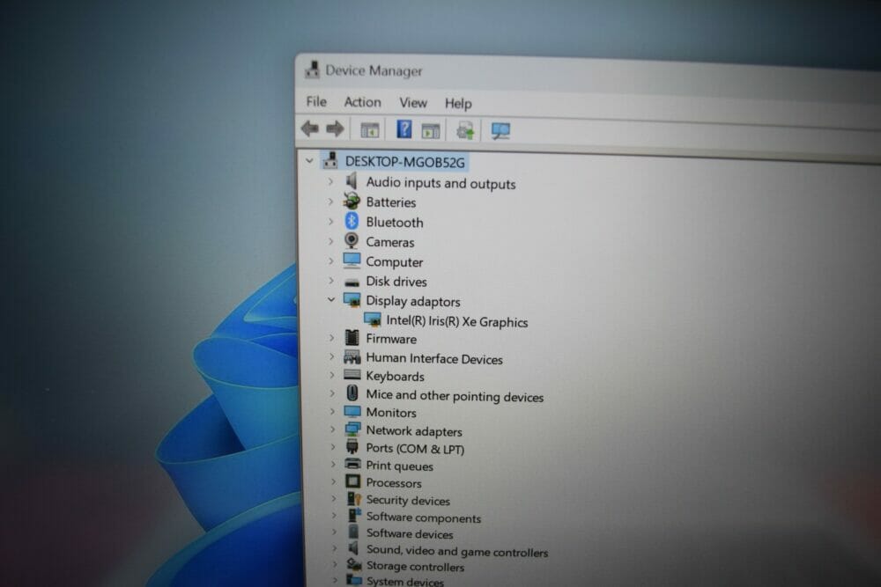Expand the Batteries chevron
Viewport: 881px width, 587px height.
coord(330,201)
